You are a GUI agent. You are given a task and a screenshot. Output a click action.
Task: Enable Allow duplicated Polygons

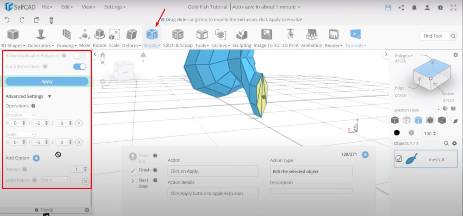80,55
